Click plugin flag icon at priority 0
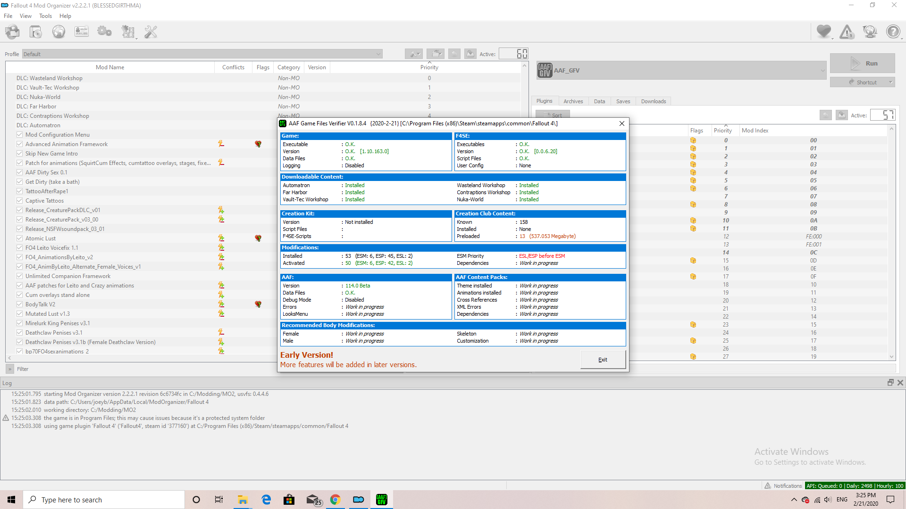Image resolution: width=906 pixels, height=509 pixels. click(x=693, y=140)
